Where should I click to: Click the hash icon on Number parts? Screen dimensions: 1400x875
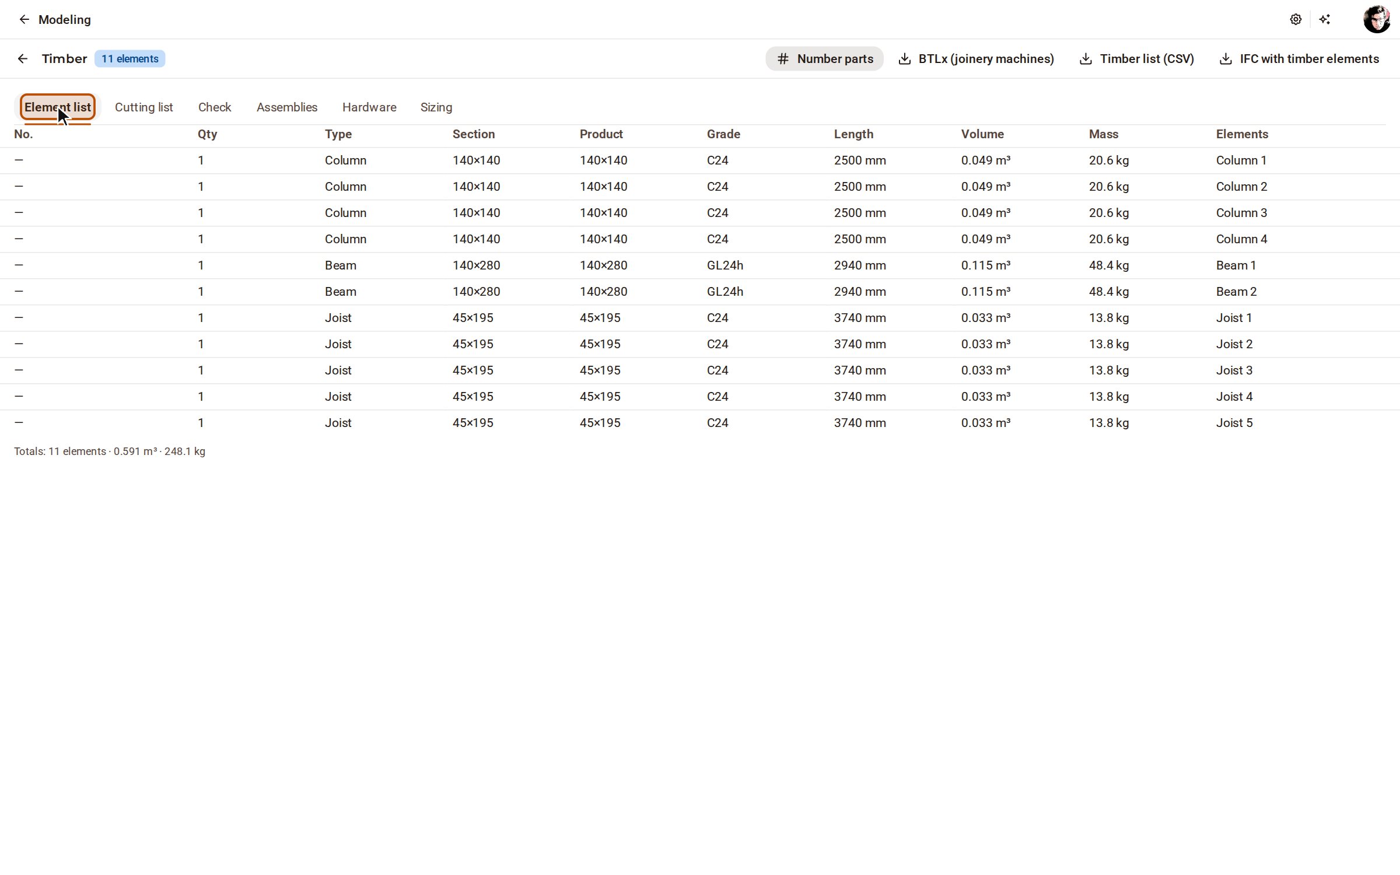(783, 59)
